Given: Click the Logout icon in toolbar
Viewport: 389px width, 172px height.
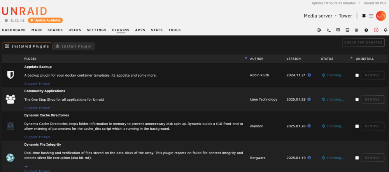Looking at the screenshot, I should (319, 30).
